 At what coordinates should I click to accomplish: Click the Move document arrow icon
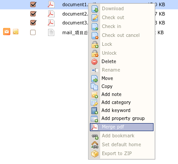click(94, 79)
